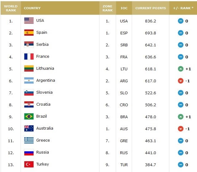Click the blue no-change icon for USA
Screen dimensions: 197x172
coord(181,21)
